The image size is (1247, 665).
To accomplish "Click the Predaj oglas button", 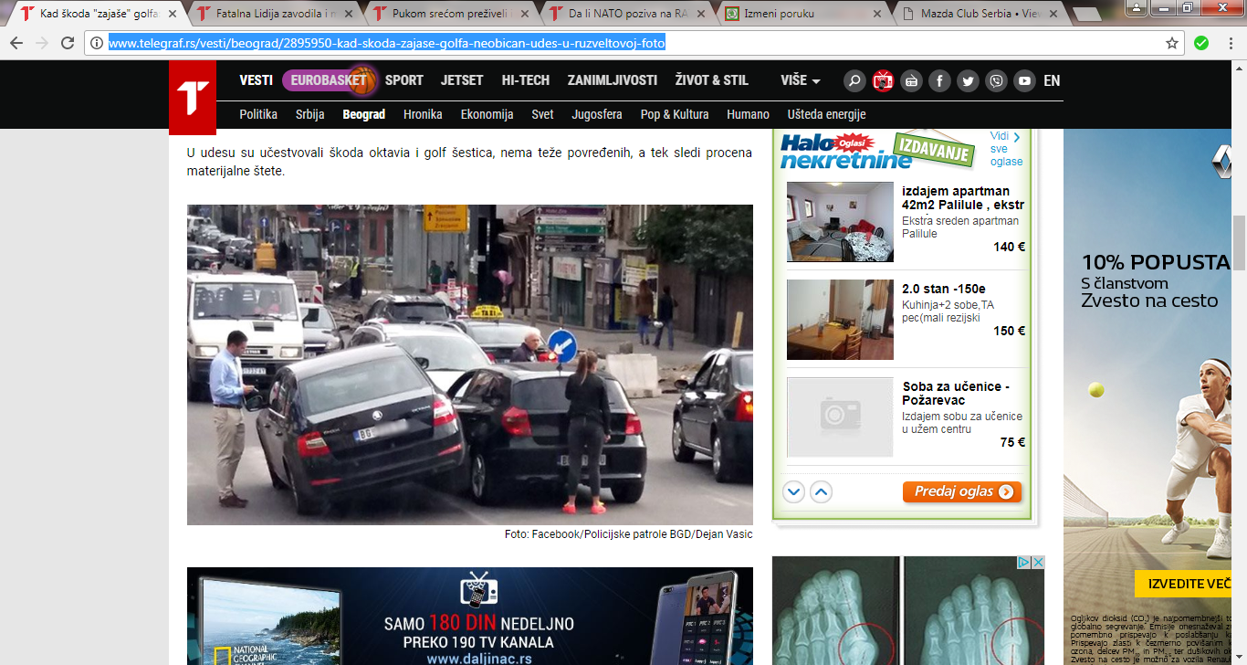I will pyautogui.click(x=962, y=491).
